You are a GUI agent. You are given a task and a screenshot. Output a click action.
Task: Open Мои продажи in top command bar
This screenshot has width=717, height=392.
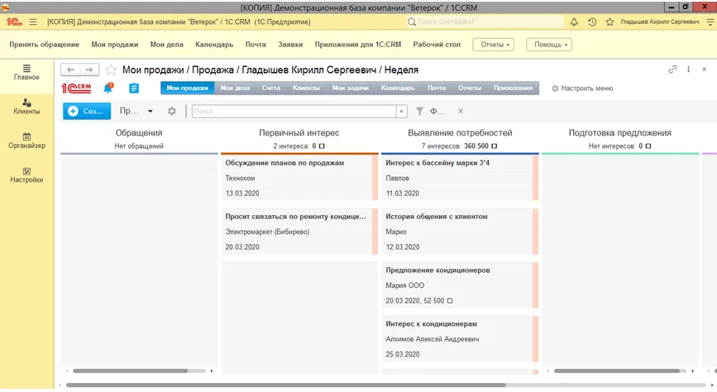coord(115,45)
